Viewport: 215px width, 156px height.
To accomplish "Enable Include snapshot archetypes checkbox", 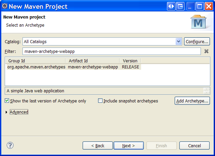I will point(100,101).
